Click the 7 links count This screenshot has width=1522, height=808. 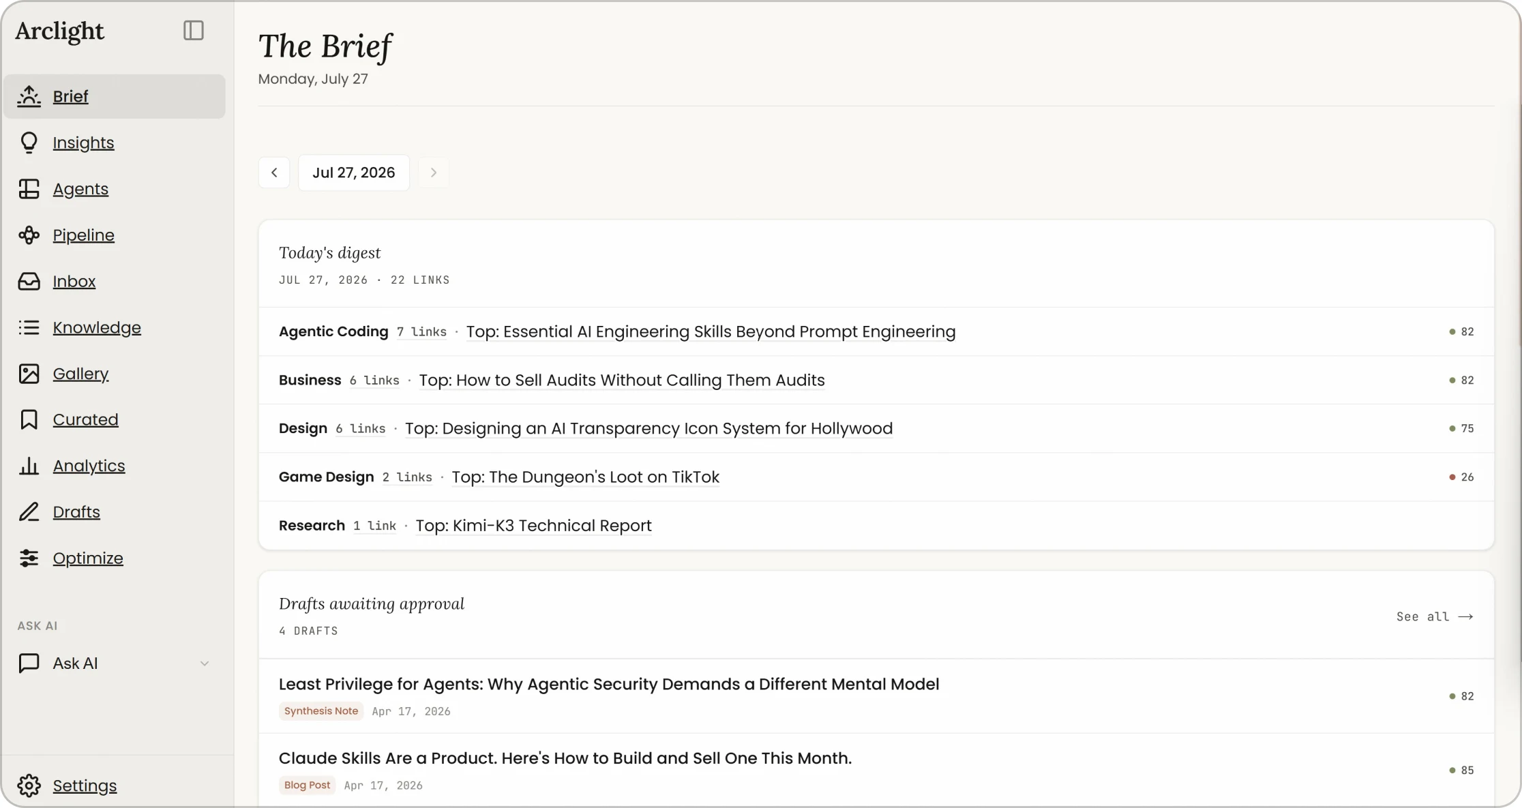click(x=421, y=332)
